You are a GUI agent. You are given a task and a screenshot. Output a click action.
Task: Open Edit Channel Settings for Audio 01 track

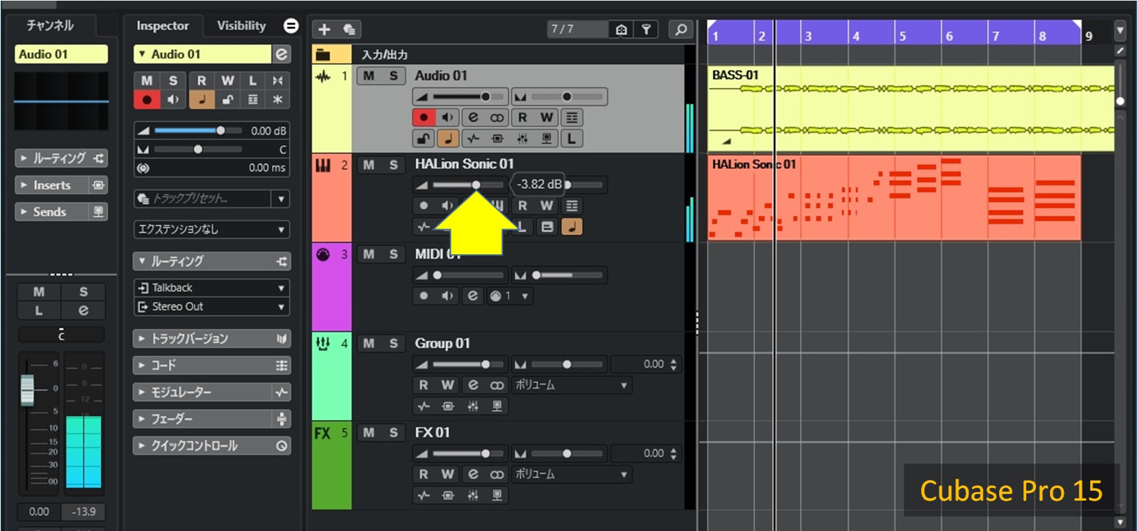click(473, 118)
